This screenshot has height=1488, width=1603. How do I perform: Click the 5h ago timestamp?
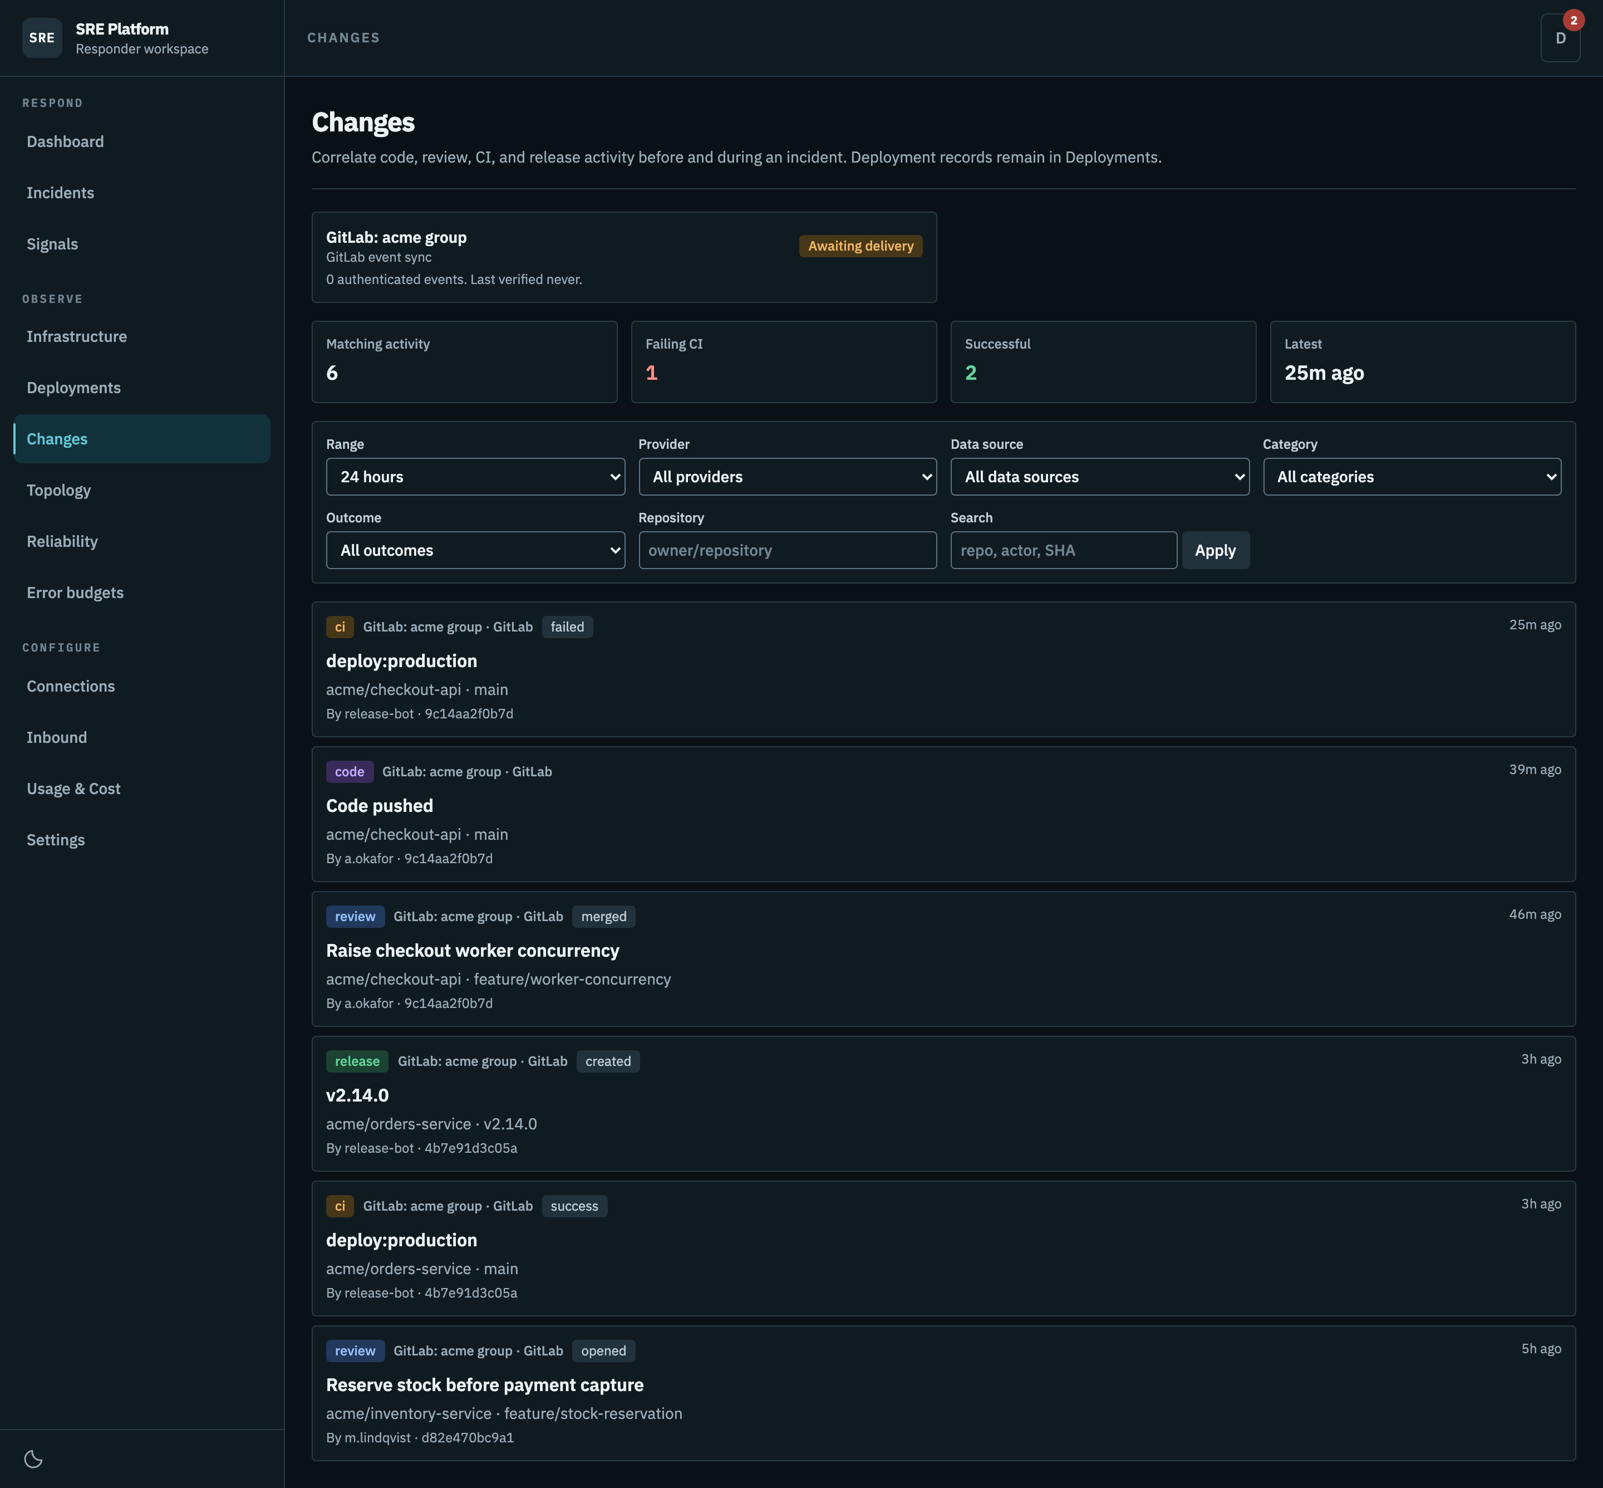(1541, 1349)
